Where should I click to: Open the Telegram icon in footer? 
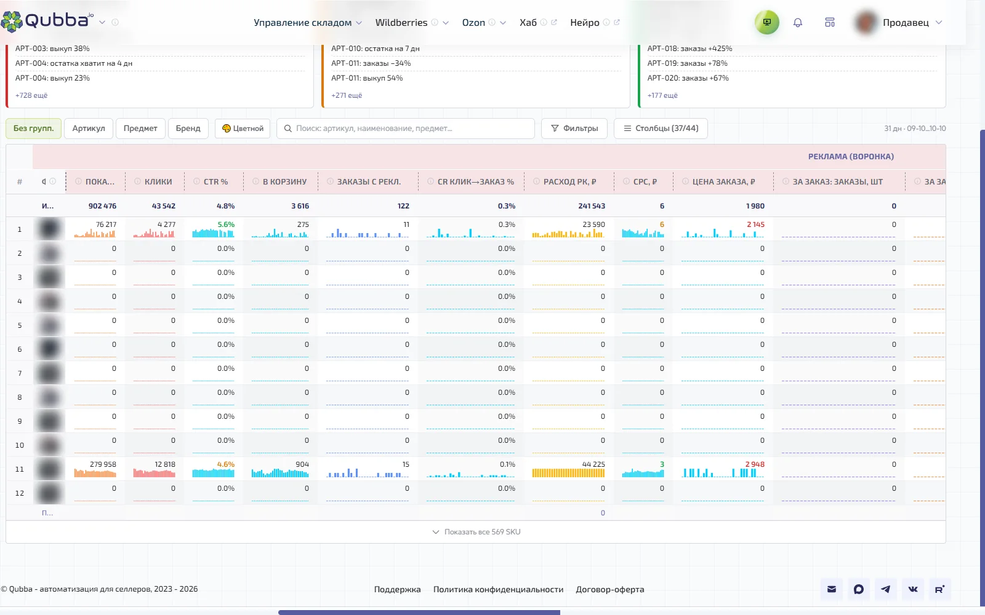886,589
